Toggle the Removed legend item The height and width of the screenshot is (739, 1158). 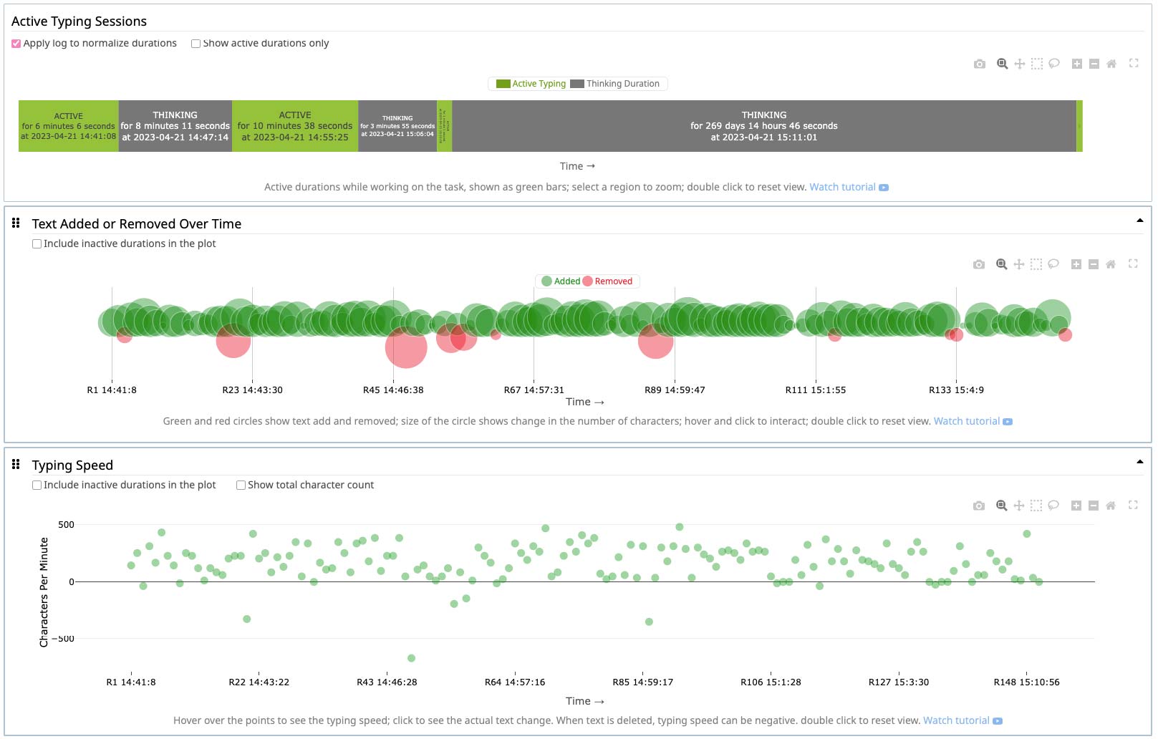pos(608,281)
